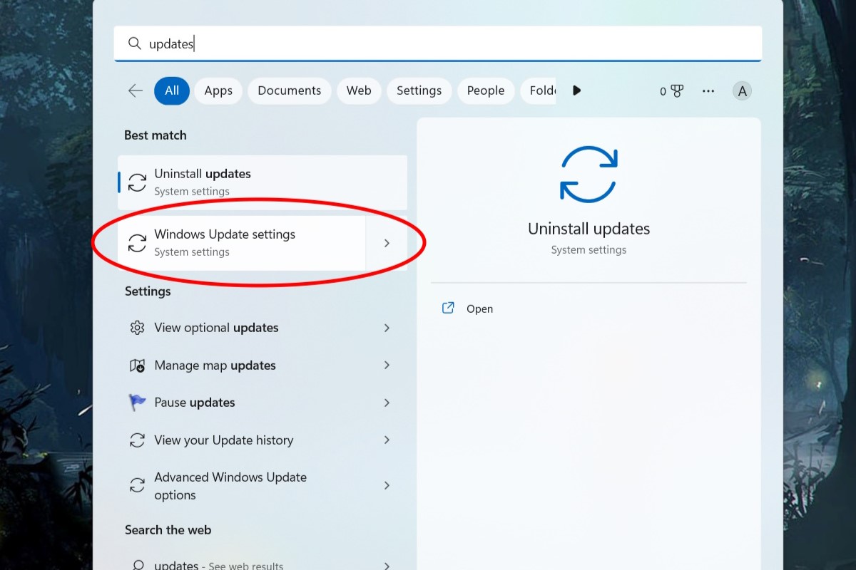Open the three-dot more options menu
Viewport: 856px width, 570px height.
(x=708, y=91)
